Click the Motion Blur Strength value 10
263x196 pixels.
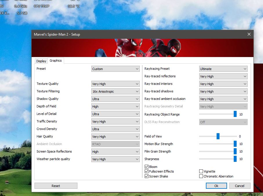pyautogui.click(x=241, y=144)
